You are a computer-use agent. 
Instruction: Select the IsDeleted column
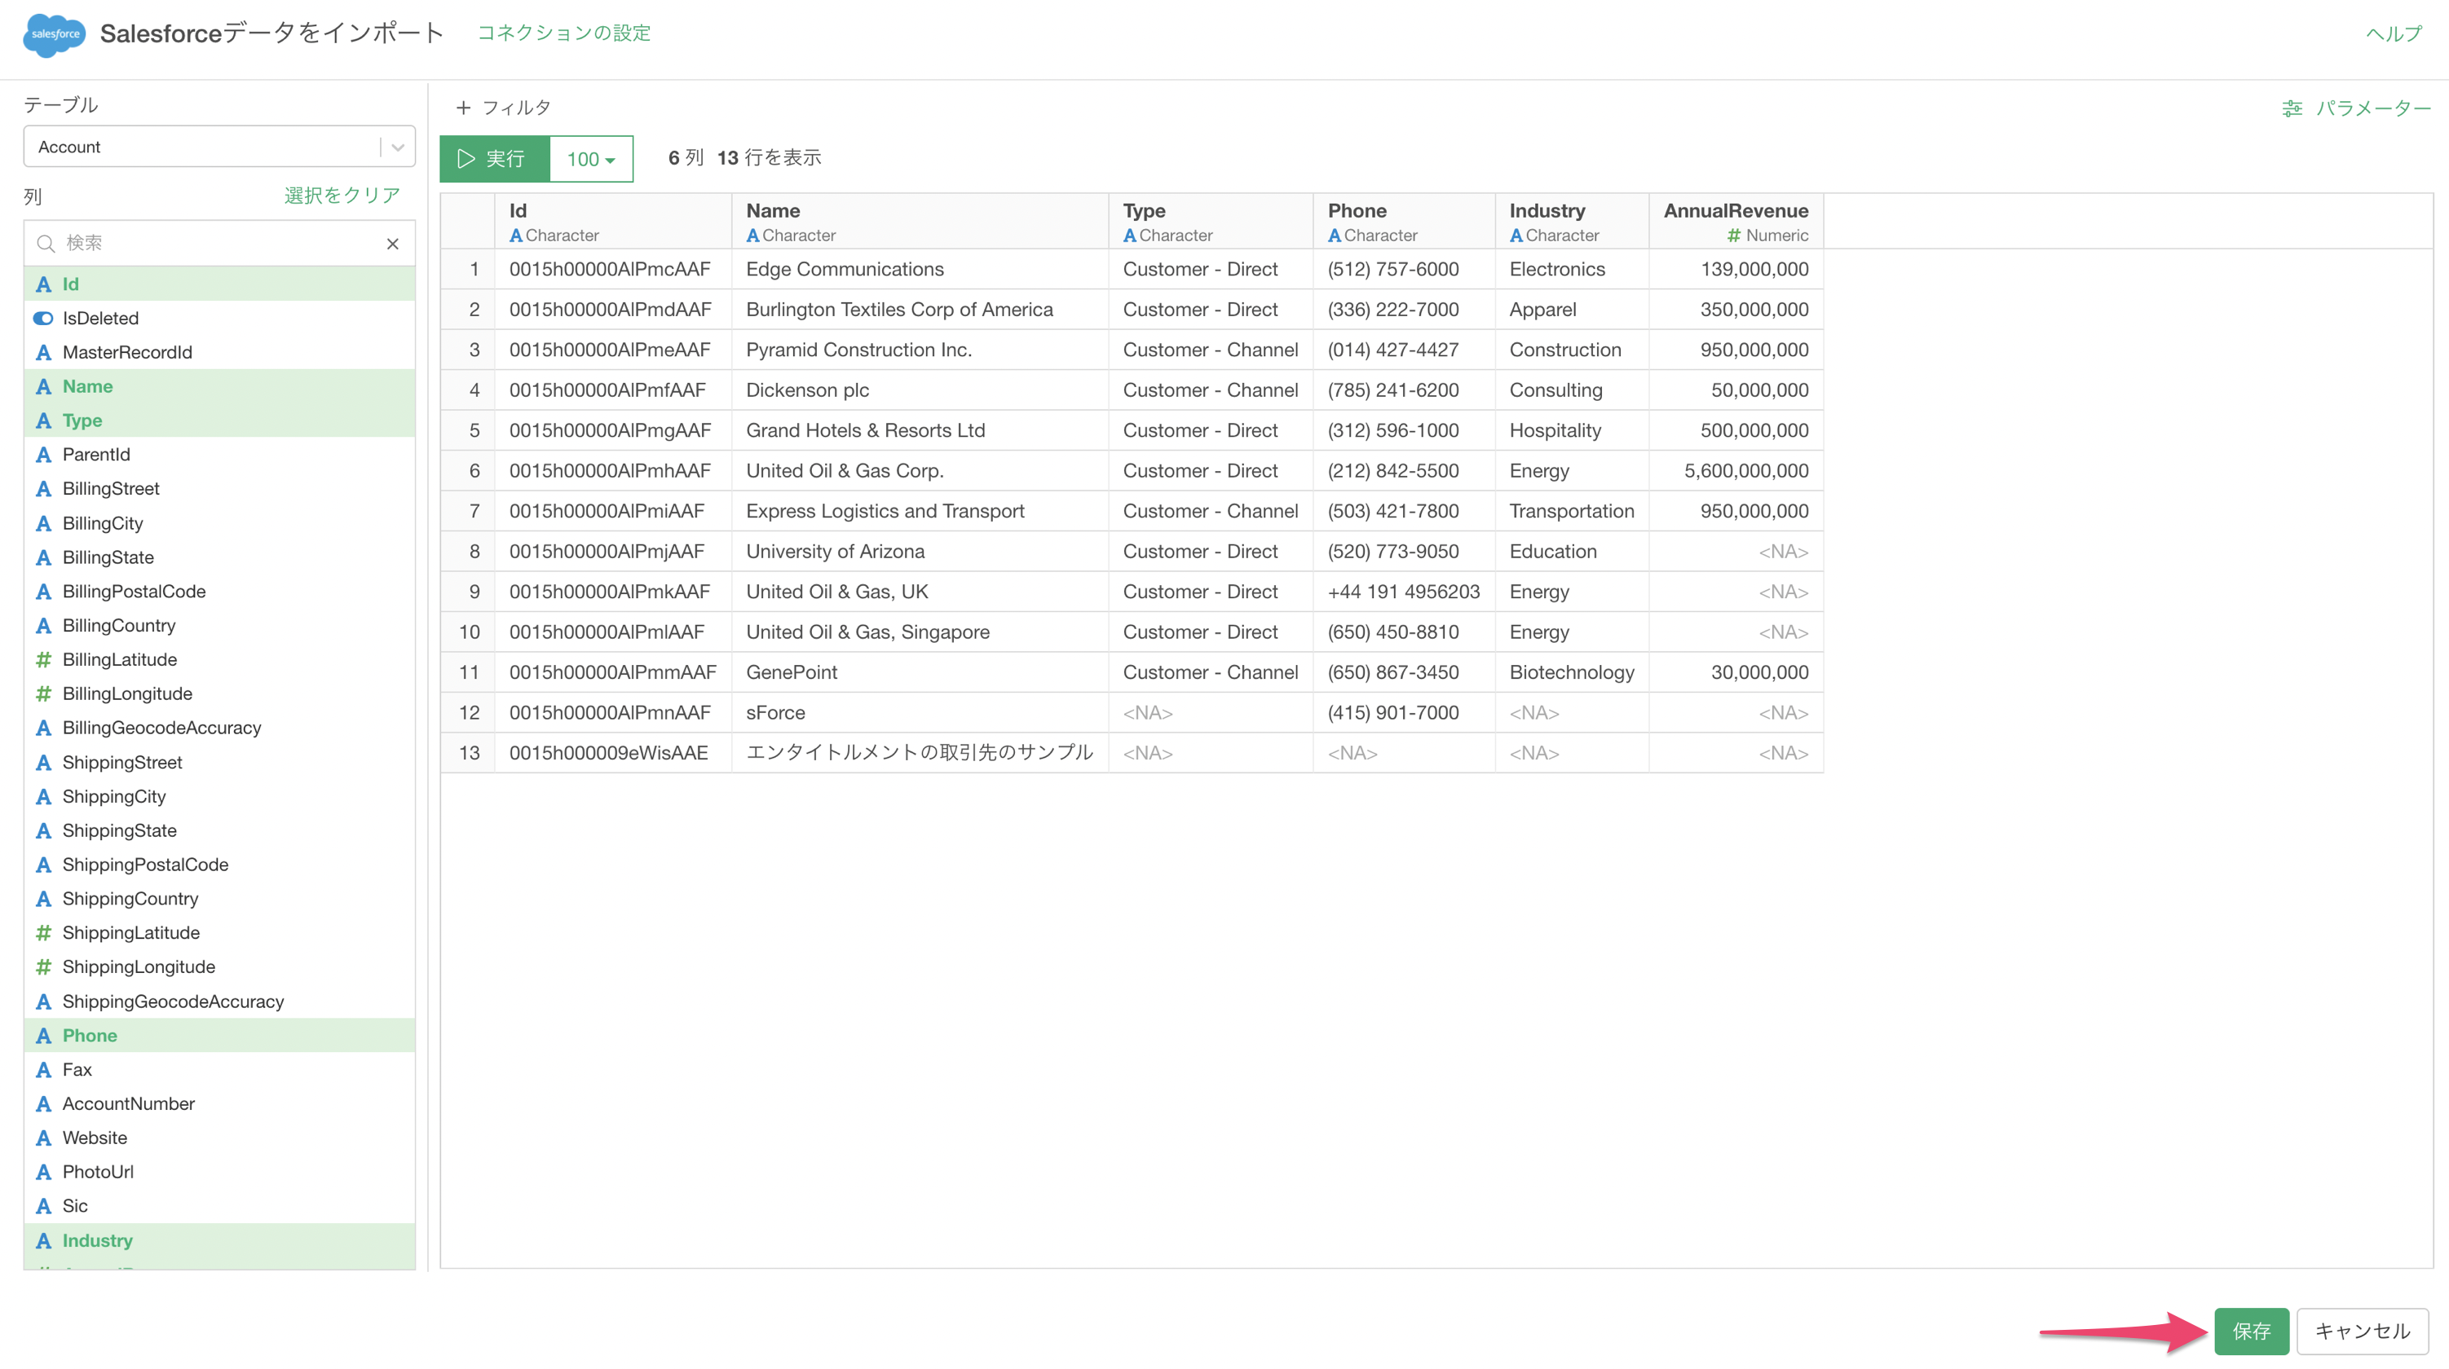[x=219, y=319]
